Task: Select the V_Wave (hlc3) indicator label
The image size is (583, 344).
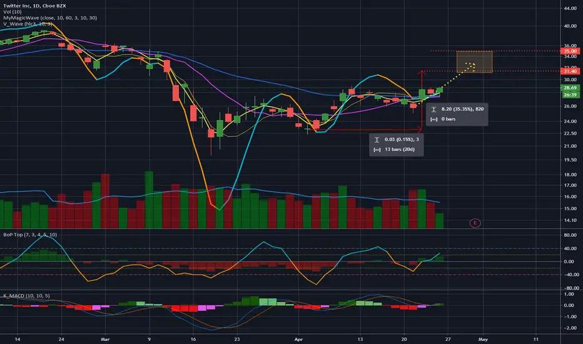Action: pos(28,24)
